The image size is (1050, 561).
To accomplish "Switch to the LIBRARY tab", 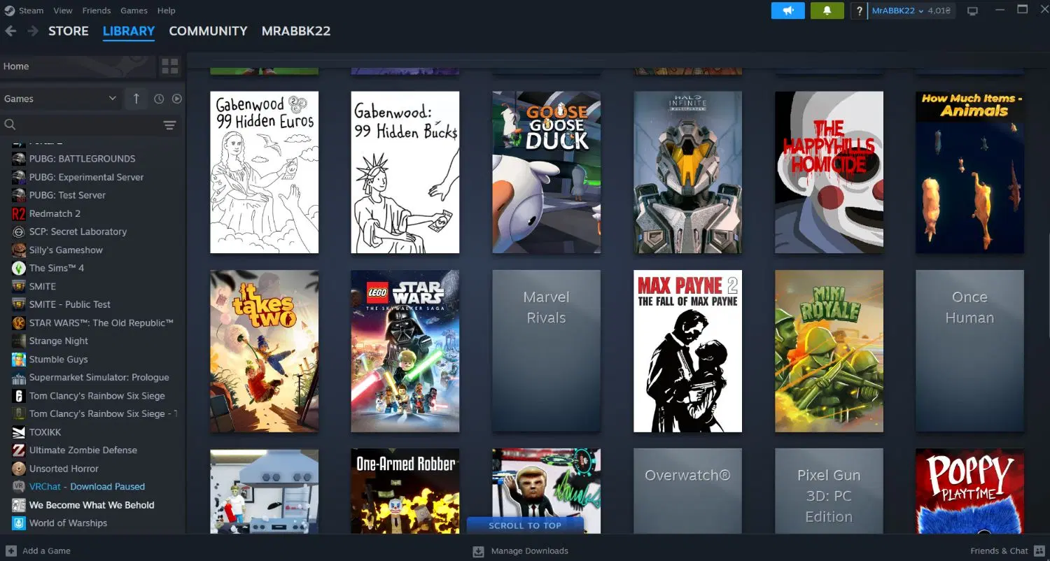I will (x=129, y=31).
